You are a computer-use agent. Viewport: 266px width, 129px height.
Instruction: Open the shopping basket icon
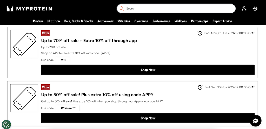(x=255, y=9)
